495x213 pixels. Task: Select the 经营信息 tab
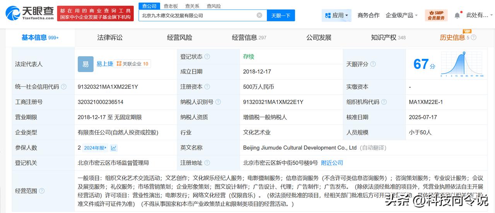pos(249,38)
